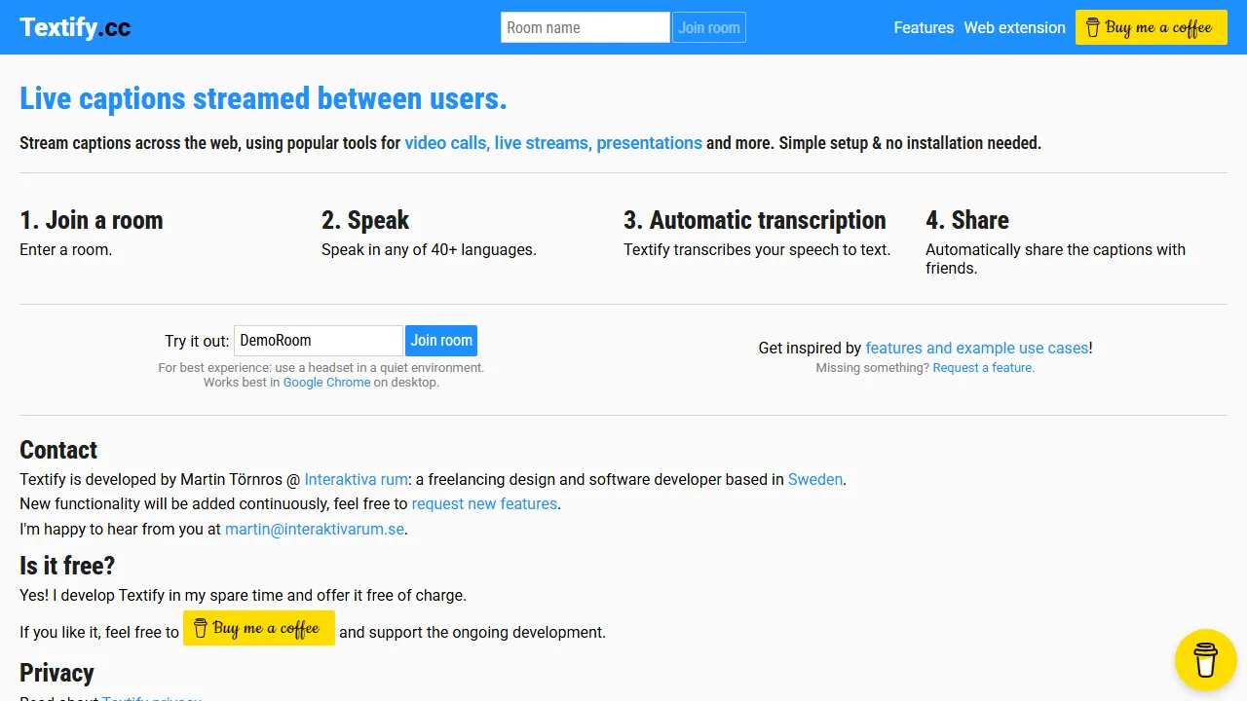Click the Sweden link
The width and height of the screenshot is (1247, 701).
[x=815, y=479]
